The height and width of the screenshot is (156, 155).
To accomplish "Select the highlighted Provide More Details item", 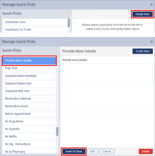I will pos(29,60).
